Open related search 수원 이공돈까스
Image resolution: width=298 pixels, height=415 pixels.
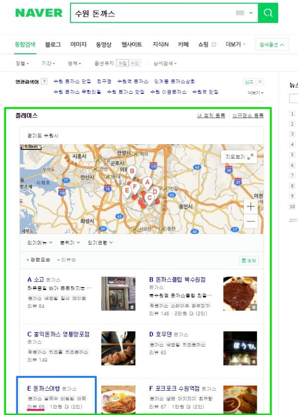pyautogui.click(x=168, y=92)
